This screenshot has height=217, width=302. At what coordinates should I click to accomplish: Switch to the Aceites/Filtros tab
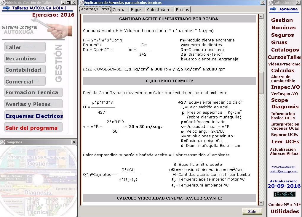pos(95,9)
